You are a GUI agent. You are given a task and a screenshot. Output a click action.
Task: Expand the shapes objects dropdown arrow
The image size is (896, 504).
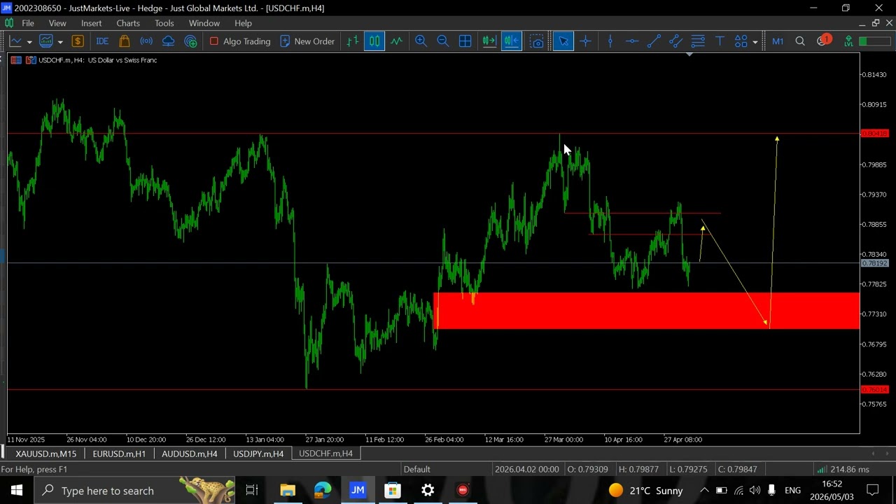(x=755, y=42)
